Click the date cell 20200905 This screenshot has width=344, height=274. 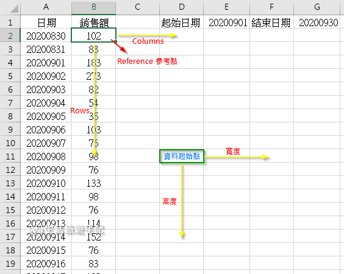pyautogui.click(x=46, y=116)
